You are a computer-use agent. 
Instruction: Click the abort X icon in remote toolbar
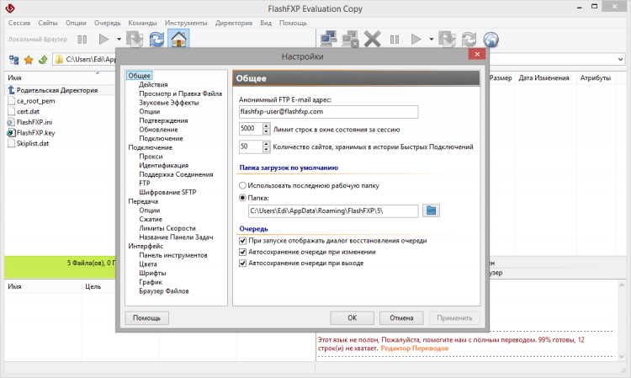click(372, 40)
